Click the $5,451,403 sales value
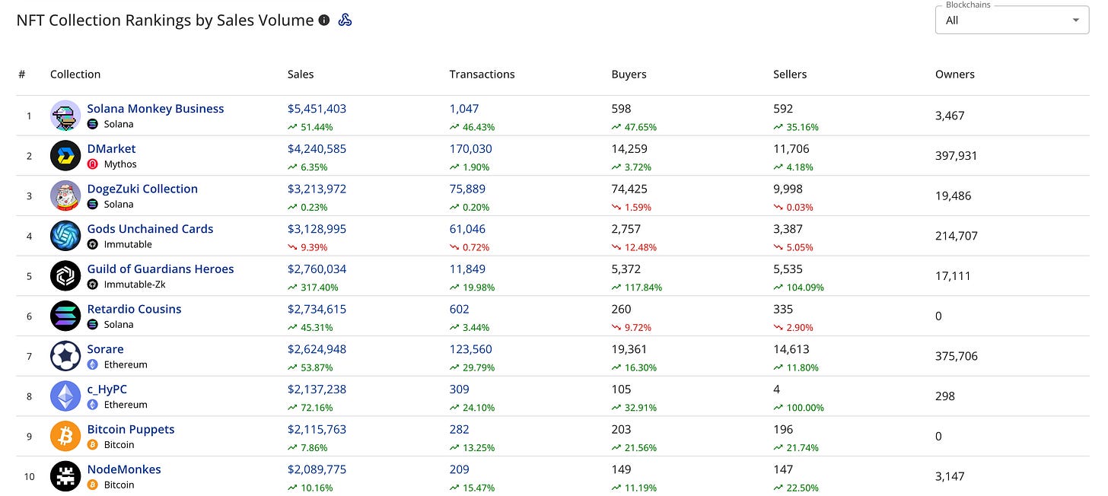This screenshot has width=1108, height=496. (317, 109)
